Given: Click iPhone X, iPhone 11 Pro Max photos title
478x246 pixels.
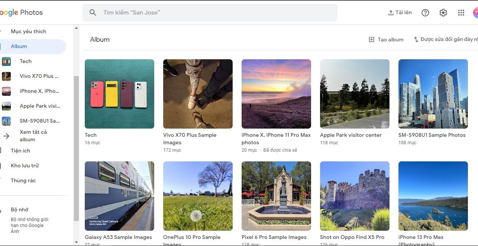Looking at the screenshot, I should click(x=276, y=139).
